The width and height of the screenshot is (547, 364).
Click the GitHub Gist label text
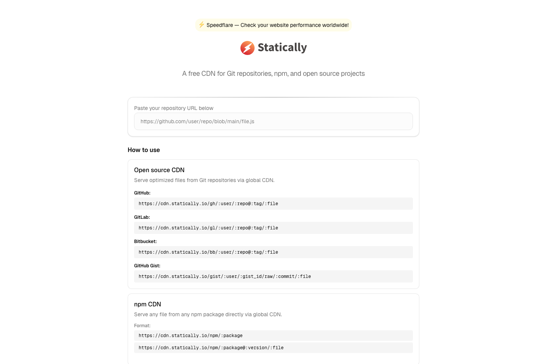147,266
